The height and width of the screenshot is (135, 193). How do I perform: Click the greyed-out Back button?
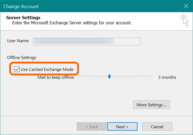(92, 127)
